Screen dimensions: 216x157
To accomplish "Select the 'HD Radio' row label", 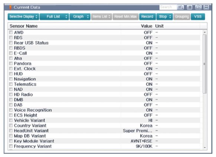I will 23,95.
